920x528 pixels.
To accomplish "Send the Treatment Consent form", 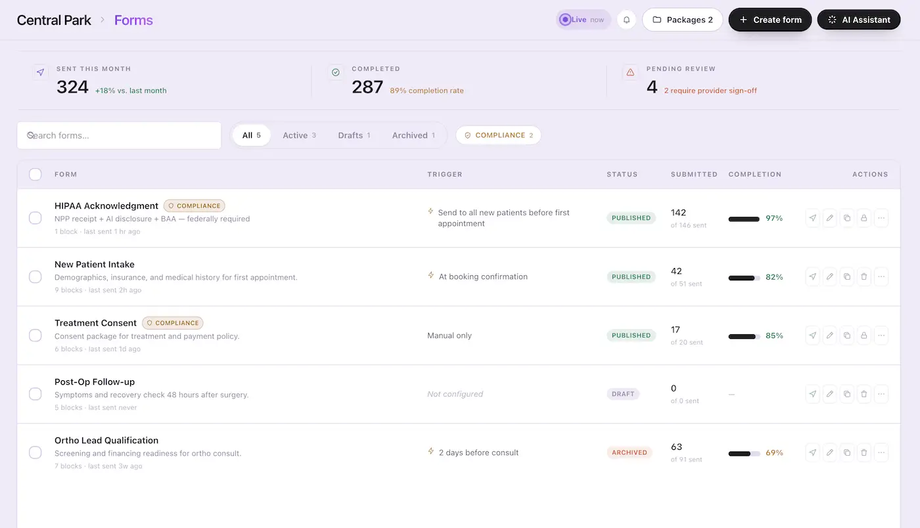I will 813,336.
